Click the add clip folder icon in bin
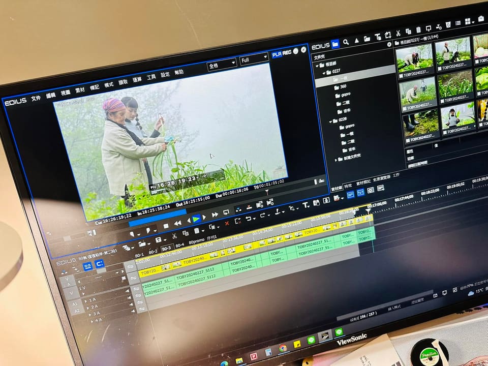This screenshot has height=366, width=488. [367, 39]
